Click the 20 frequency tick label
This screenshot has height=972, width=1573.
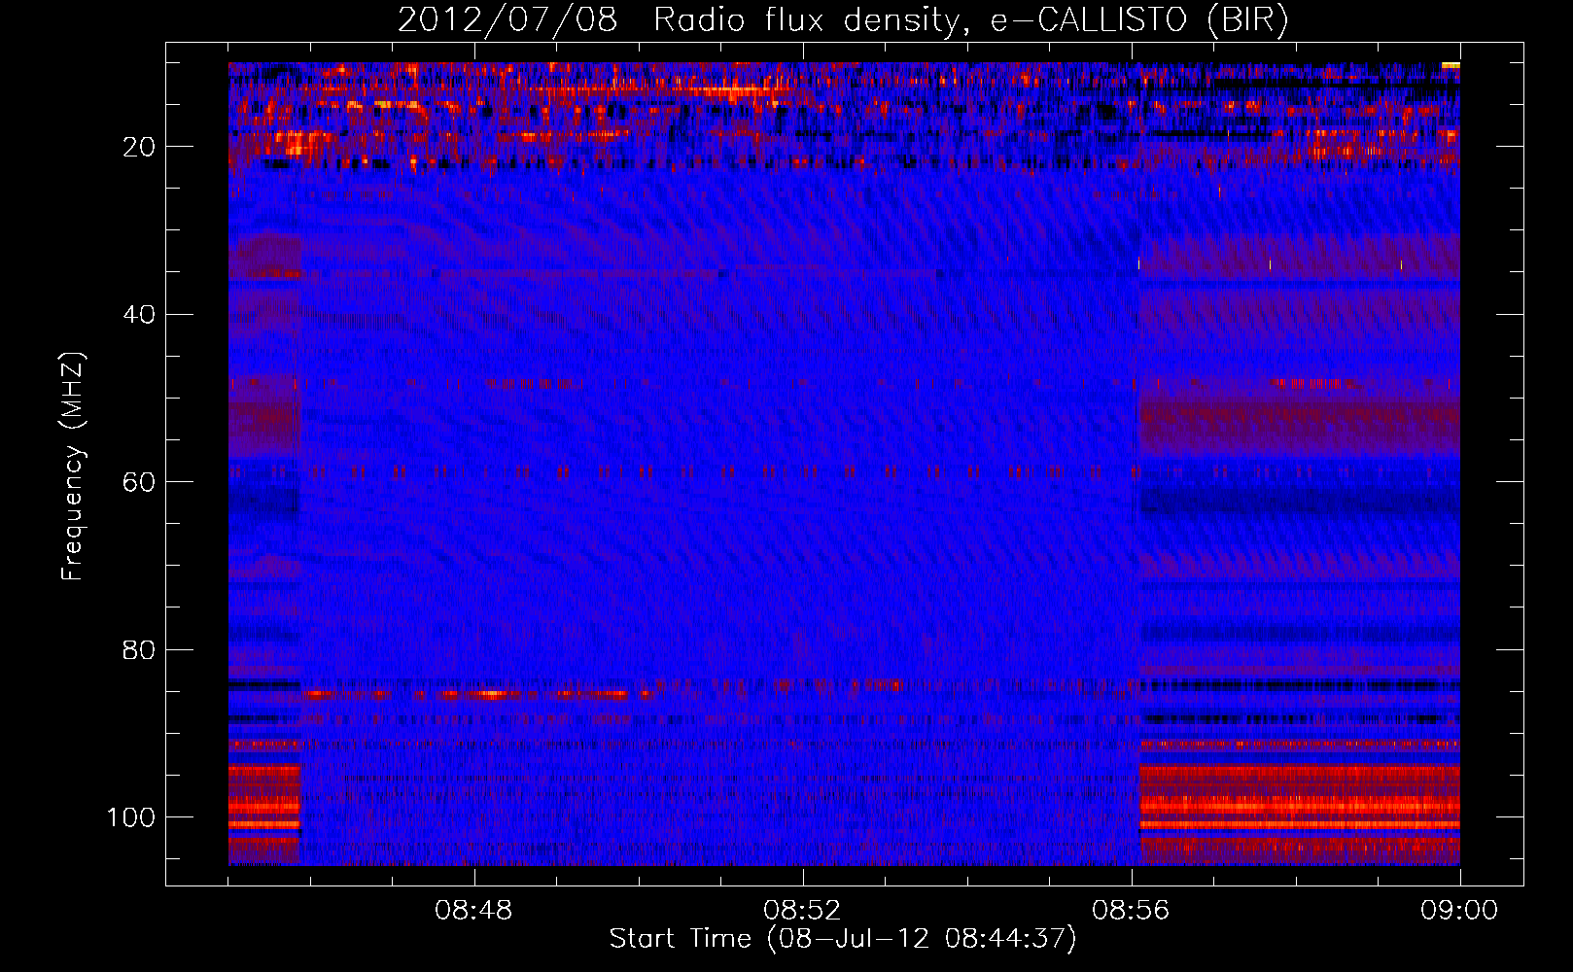pos(140,147)
